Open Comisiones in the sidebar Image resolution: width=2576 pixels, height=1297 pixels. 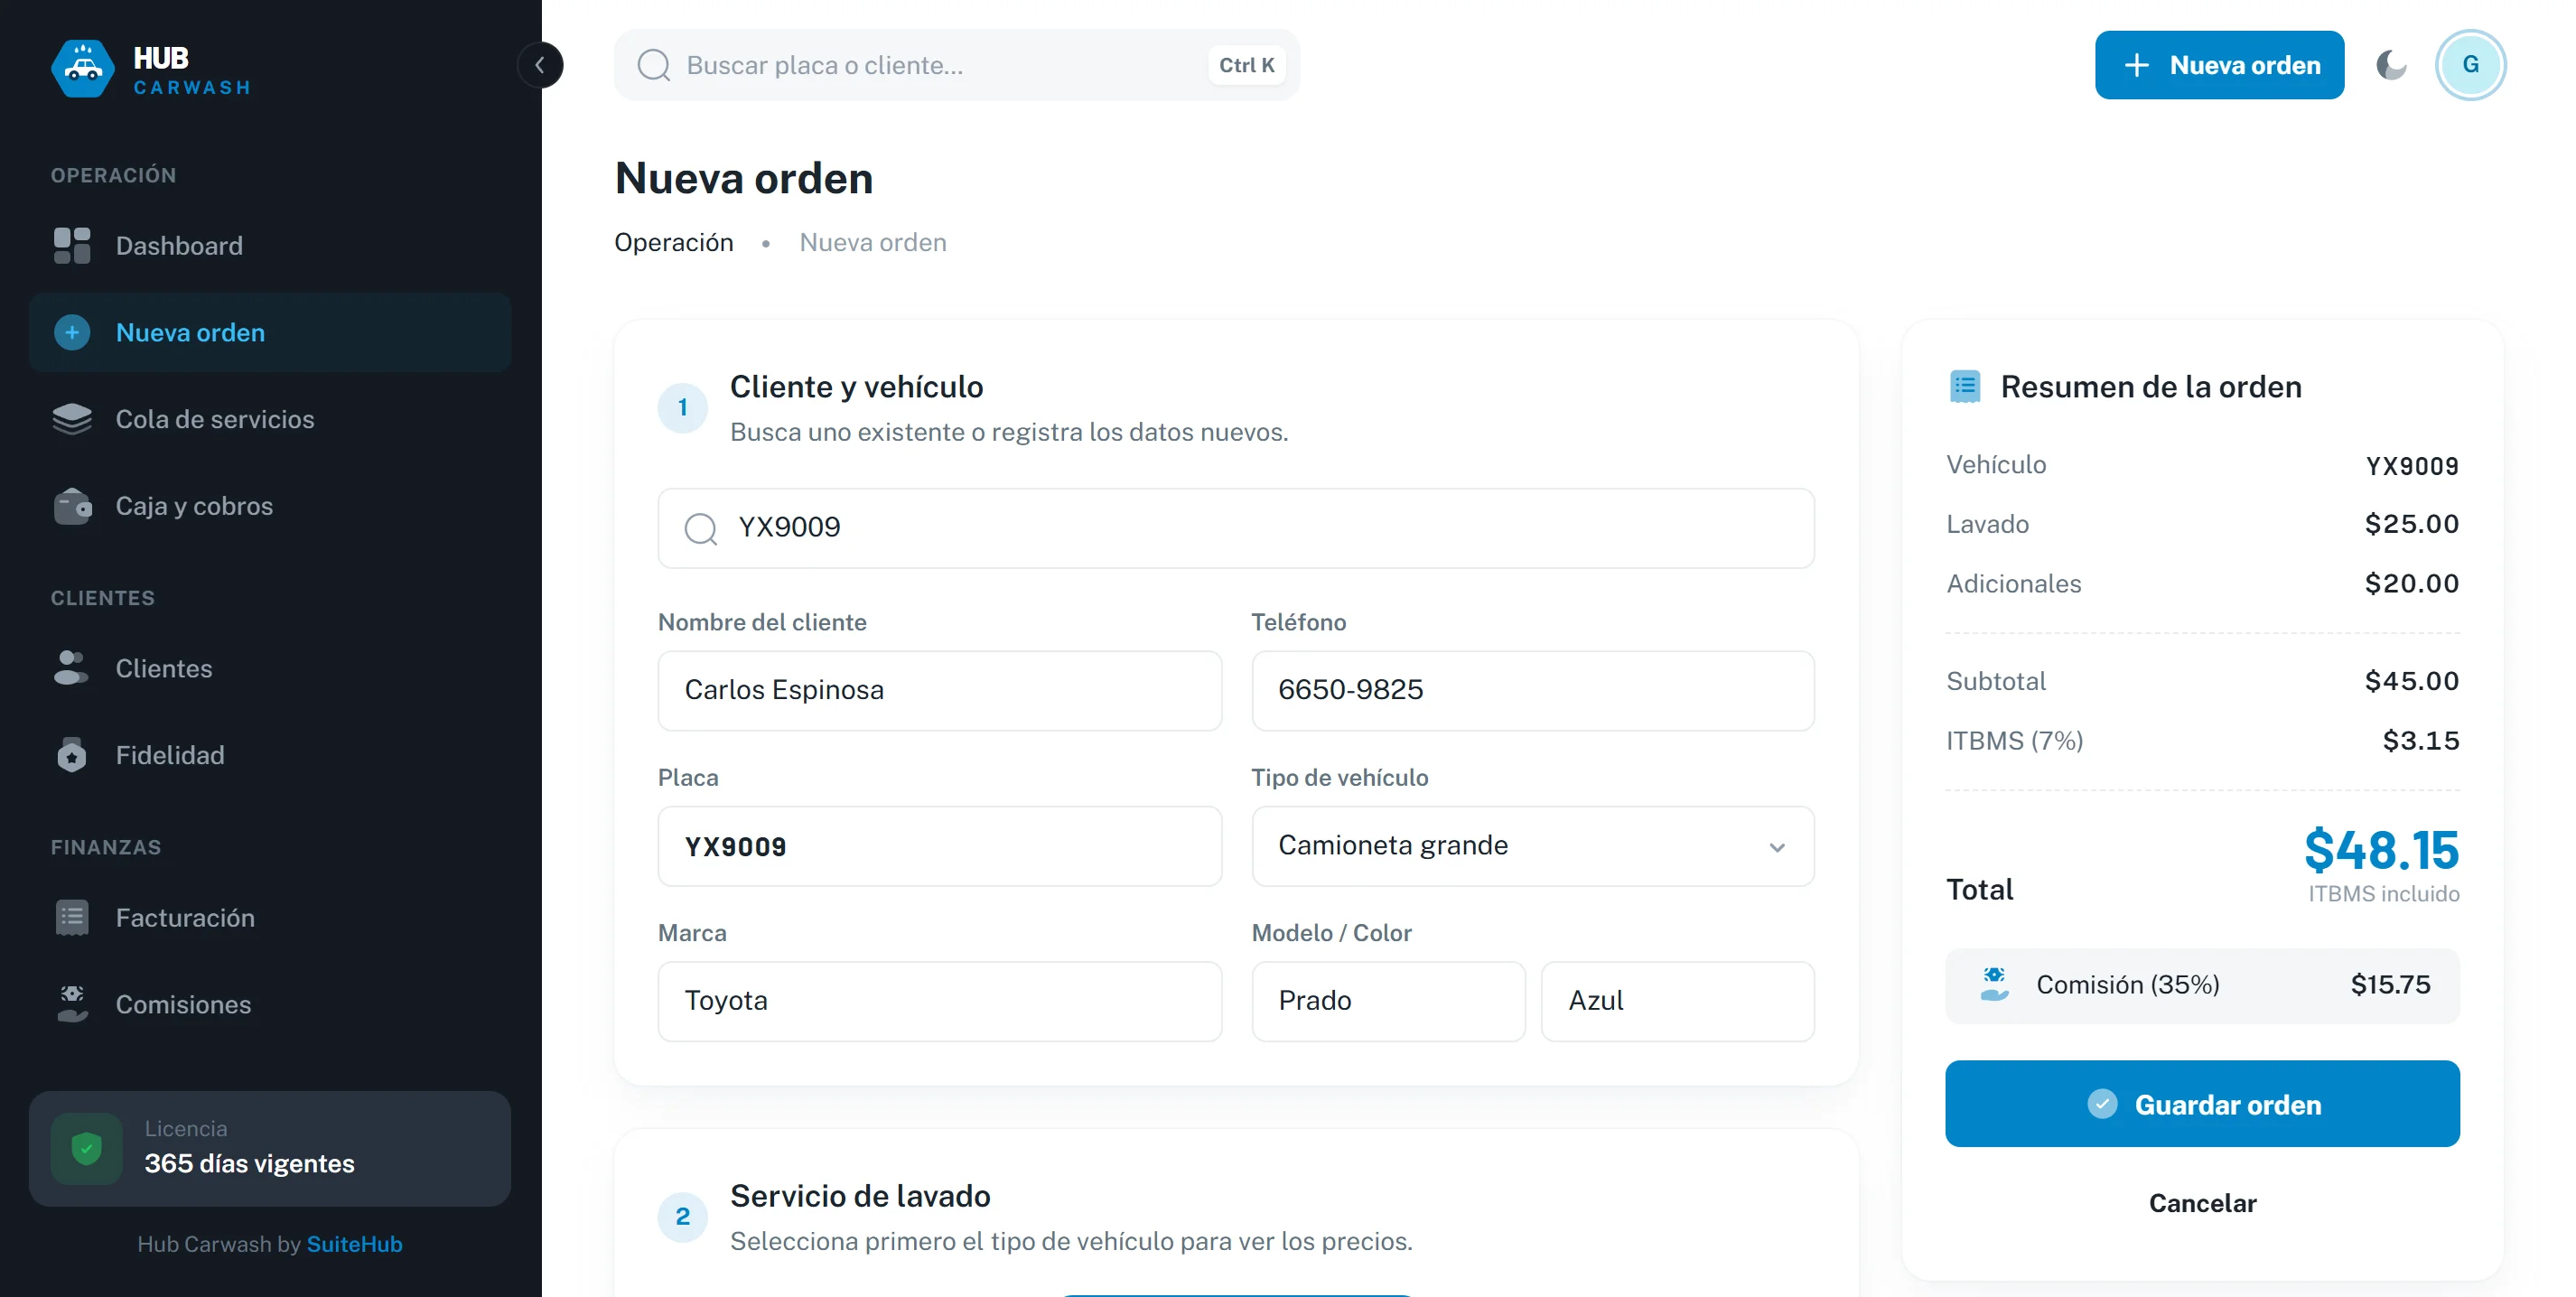tap(270, 1005)
